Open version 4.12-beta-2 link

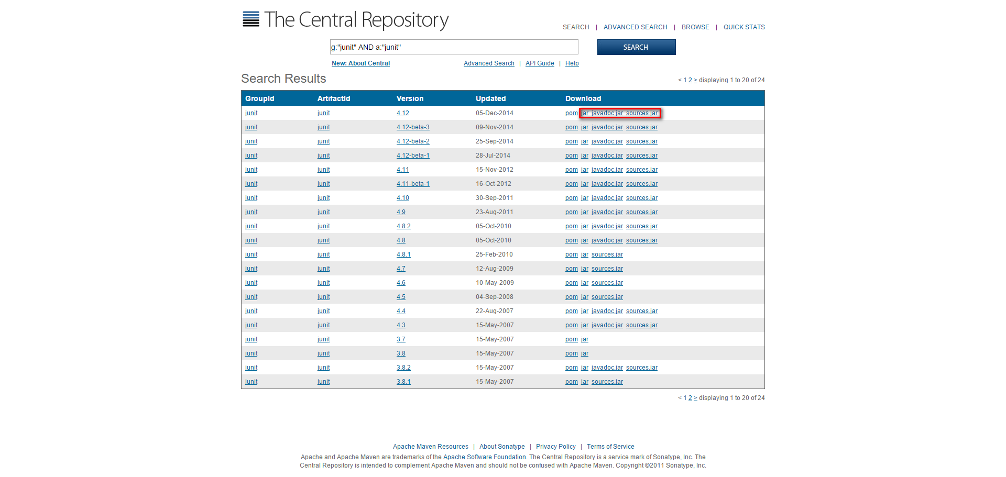[413, 141]
